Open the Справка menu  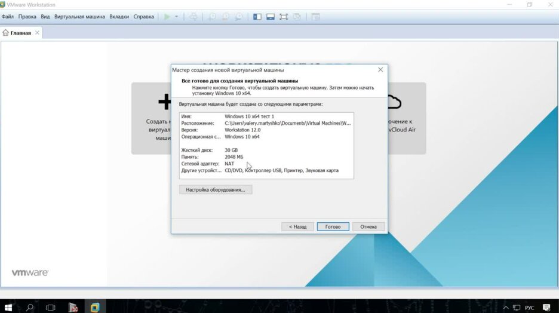coord(144,17)
